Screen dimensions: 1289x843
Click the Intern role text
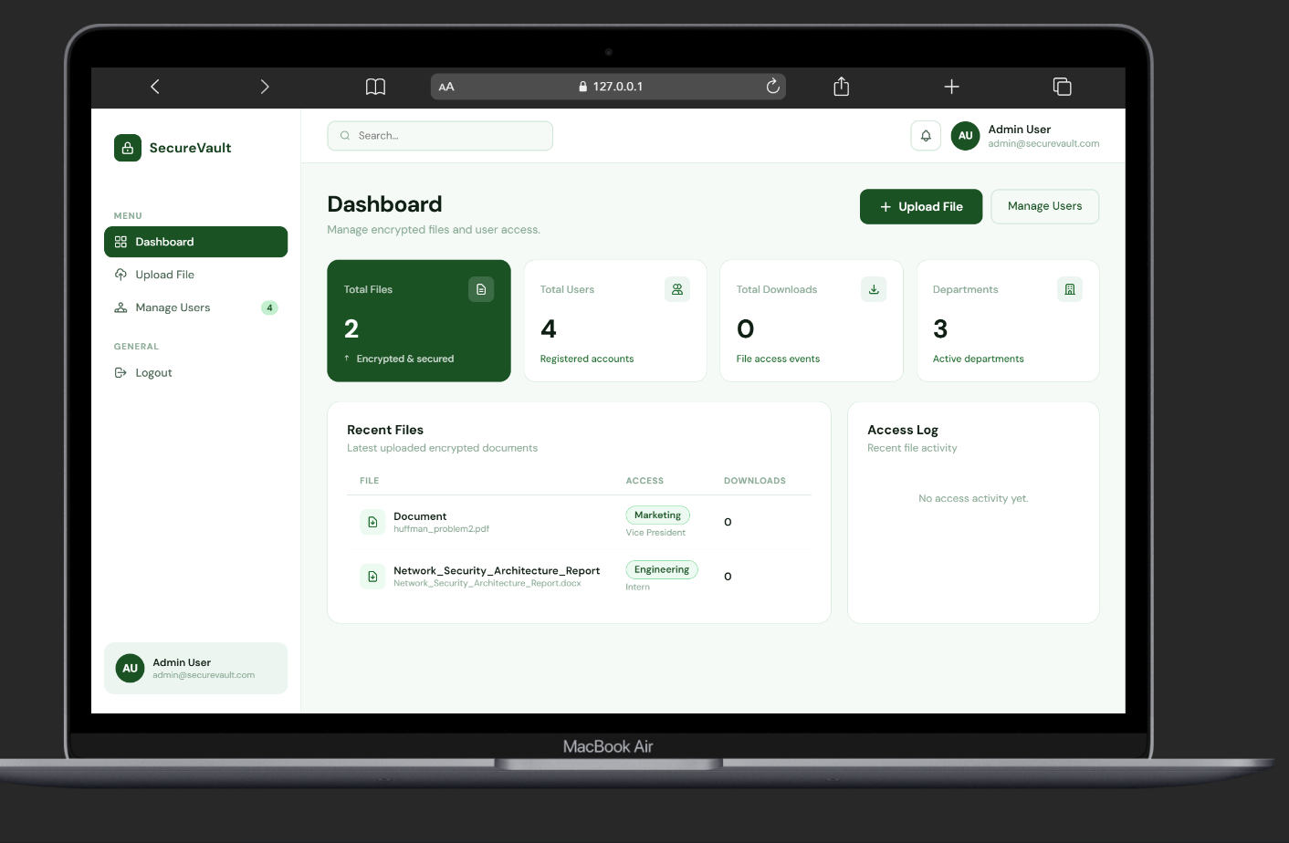(x=637, y=588)
